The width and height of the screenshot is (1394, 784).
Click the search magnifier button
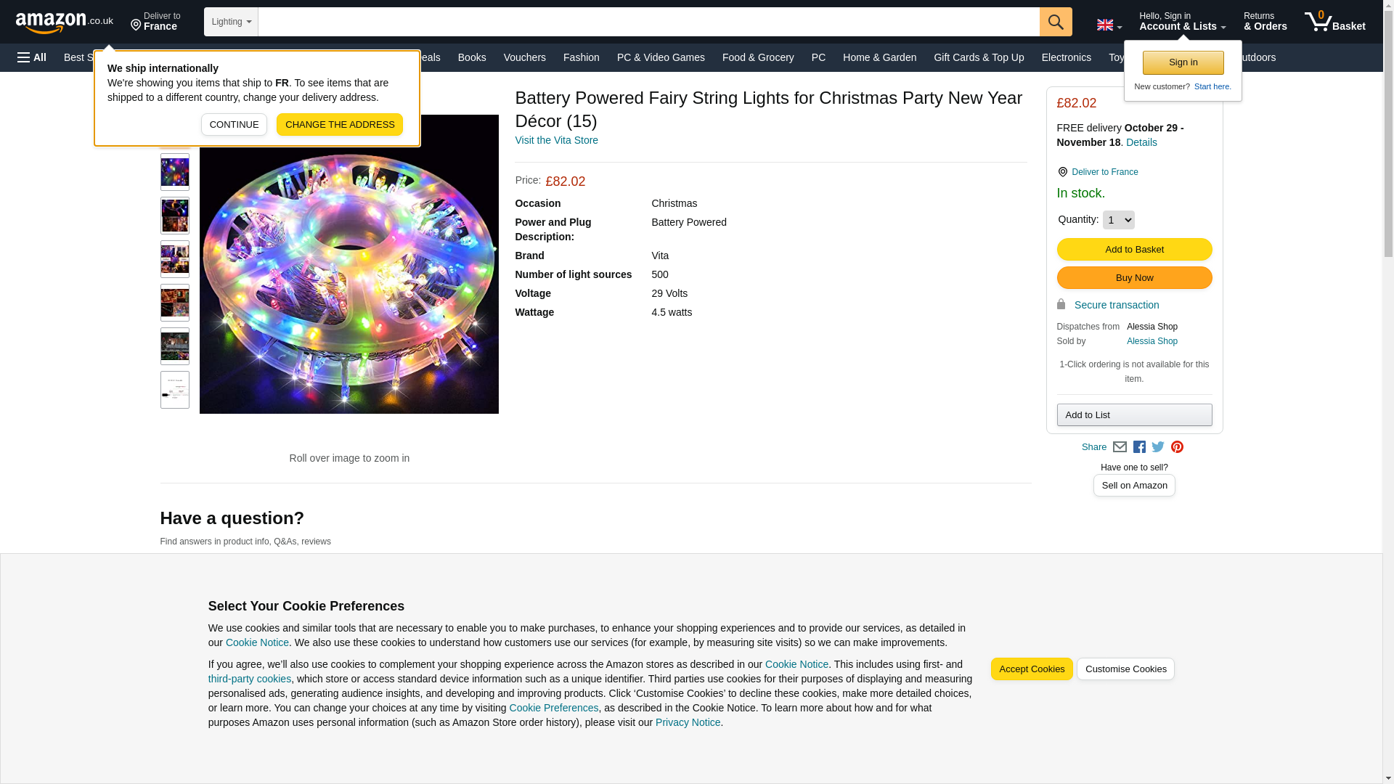click(1056, 22)
